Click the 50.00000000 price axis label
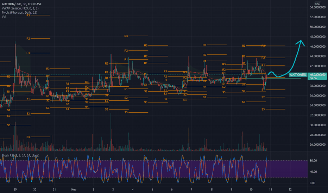This screenshot has height=193, width=328. coord(317,27)
